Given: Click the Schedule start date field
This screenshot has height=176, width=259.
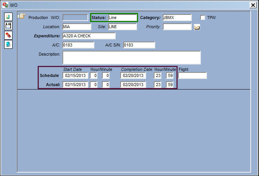Looking at the screenshot, I should (x=75, y=75).
